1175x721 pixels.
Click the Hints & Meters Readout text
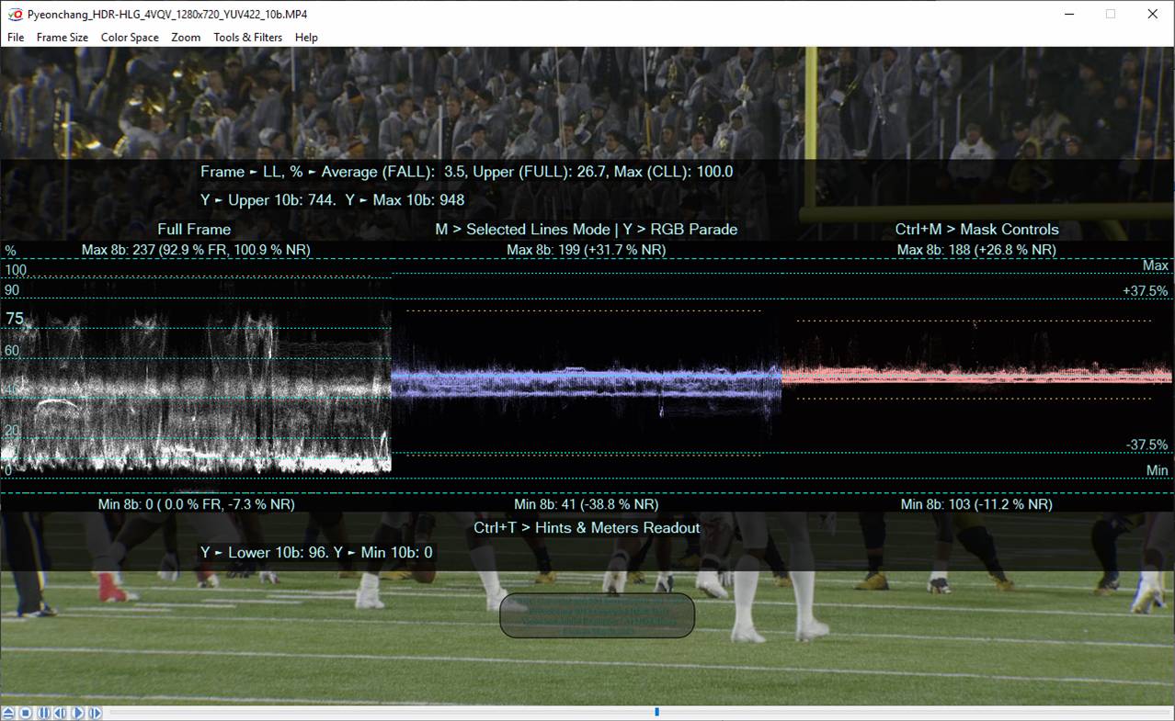(x=587, y=528)
